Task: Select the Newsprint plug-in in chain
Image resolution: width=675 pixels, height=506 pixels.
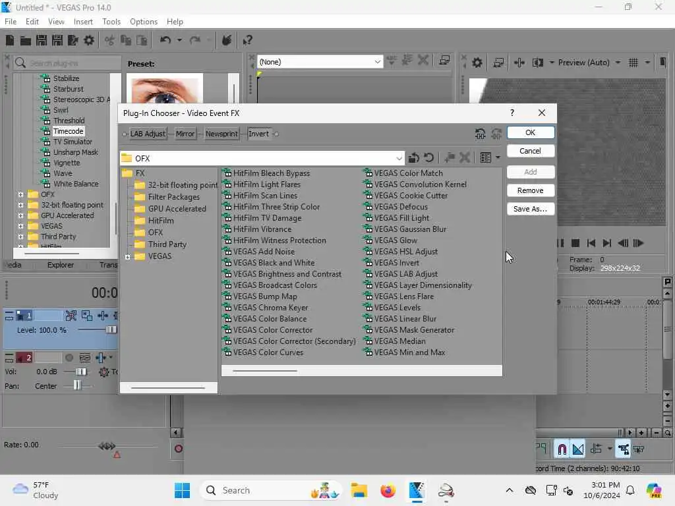Action: pos(221,134)
